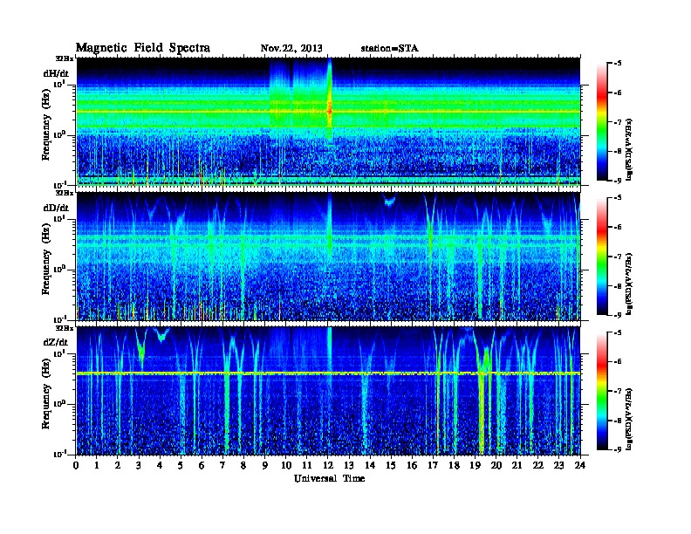Click hour "13" on the Universal Time axis
This screenshot has height=534, width=691.
tap(349, 466)
